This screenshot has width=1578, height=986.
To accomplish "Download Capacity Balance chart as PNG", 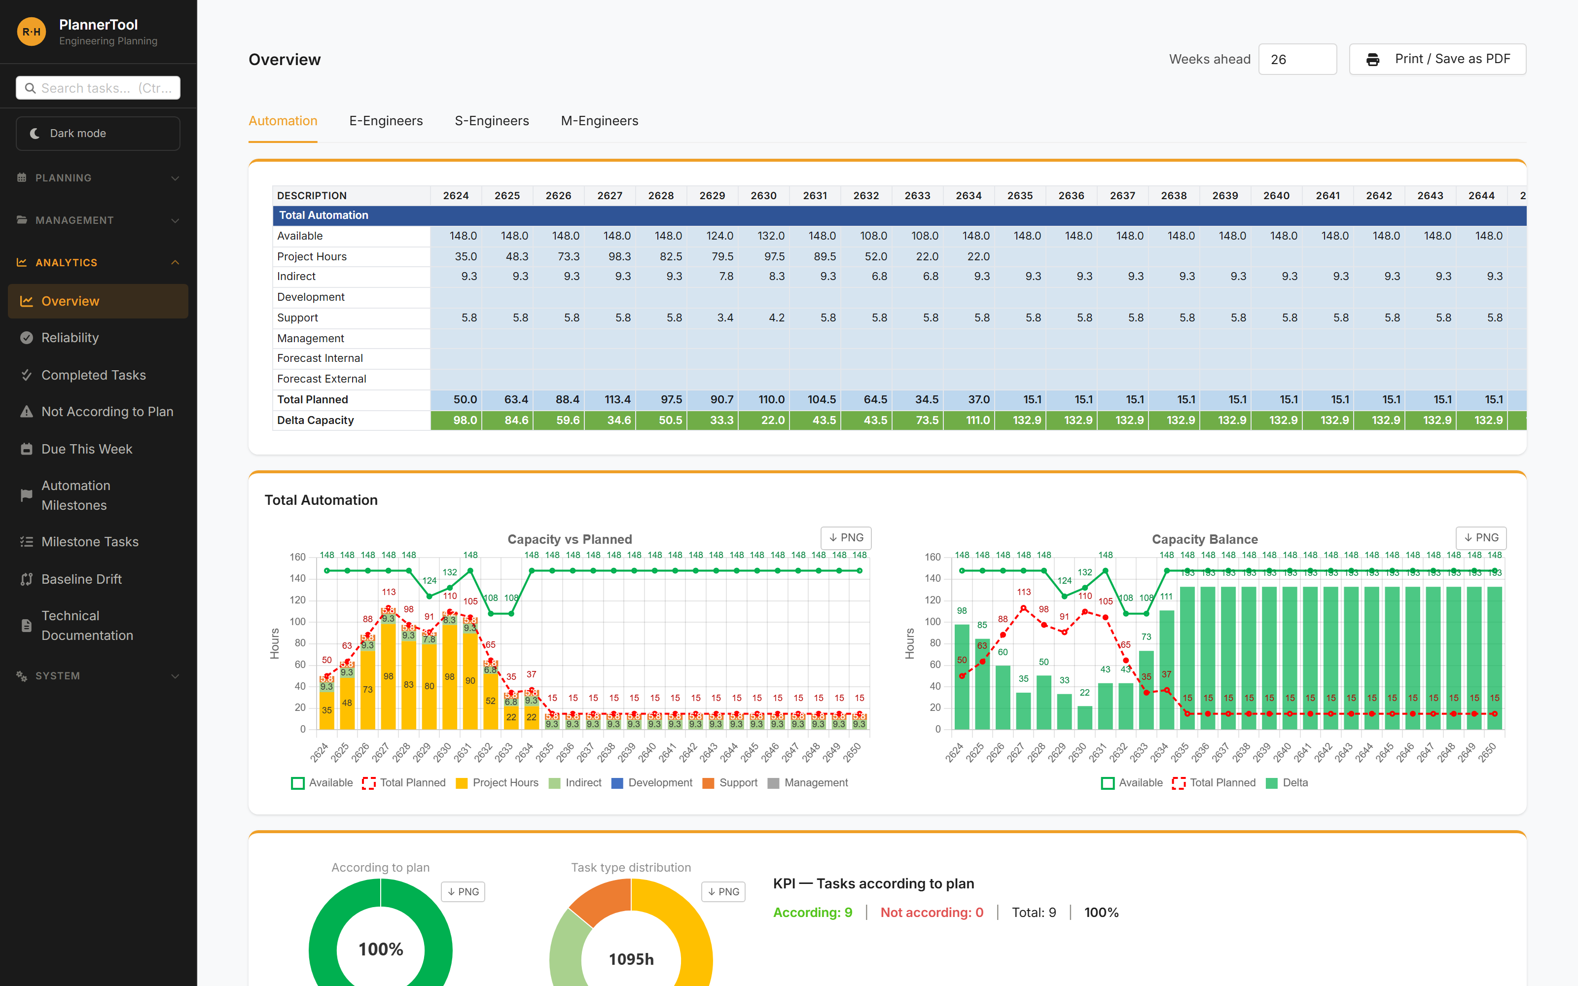I will point(1481,538).
